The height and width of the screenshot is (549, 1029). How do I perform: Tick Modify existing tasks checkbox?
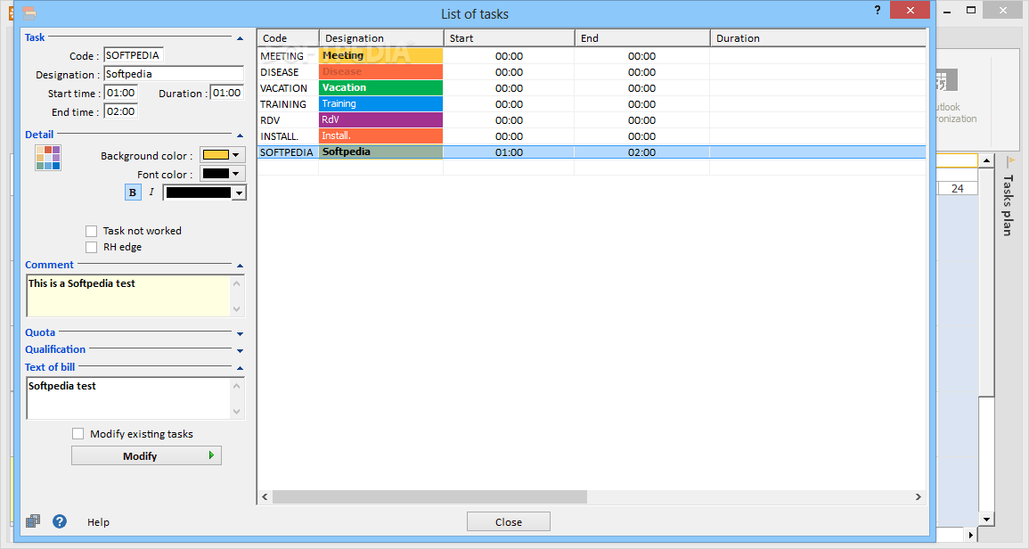coord(78,433)
